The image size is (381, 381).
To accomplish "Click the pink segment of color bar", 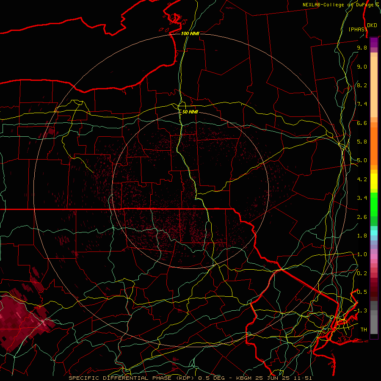I will [374, 257].
